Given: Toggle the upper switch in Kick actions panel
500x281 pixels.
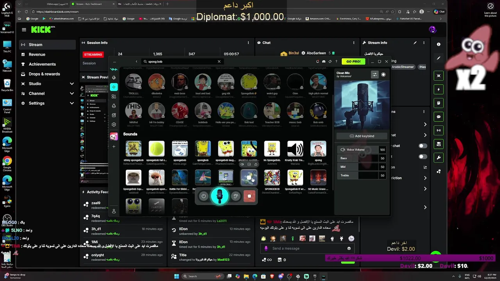Looking at the screenshot, I should click(x=423, y=146).
